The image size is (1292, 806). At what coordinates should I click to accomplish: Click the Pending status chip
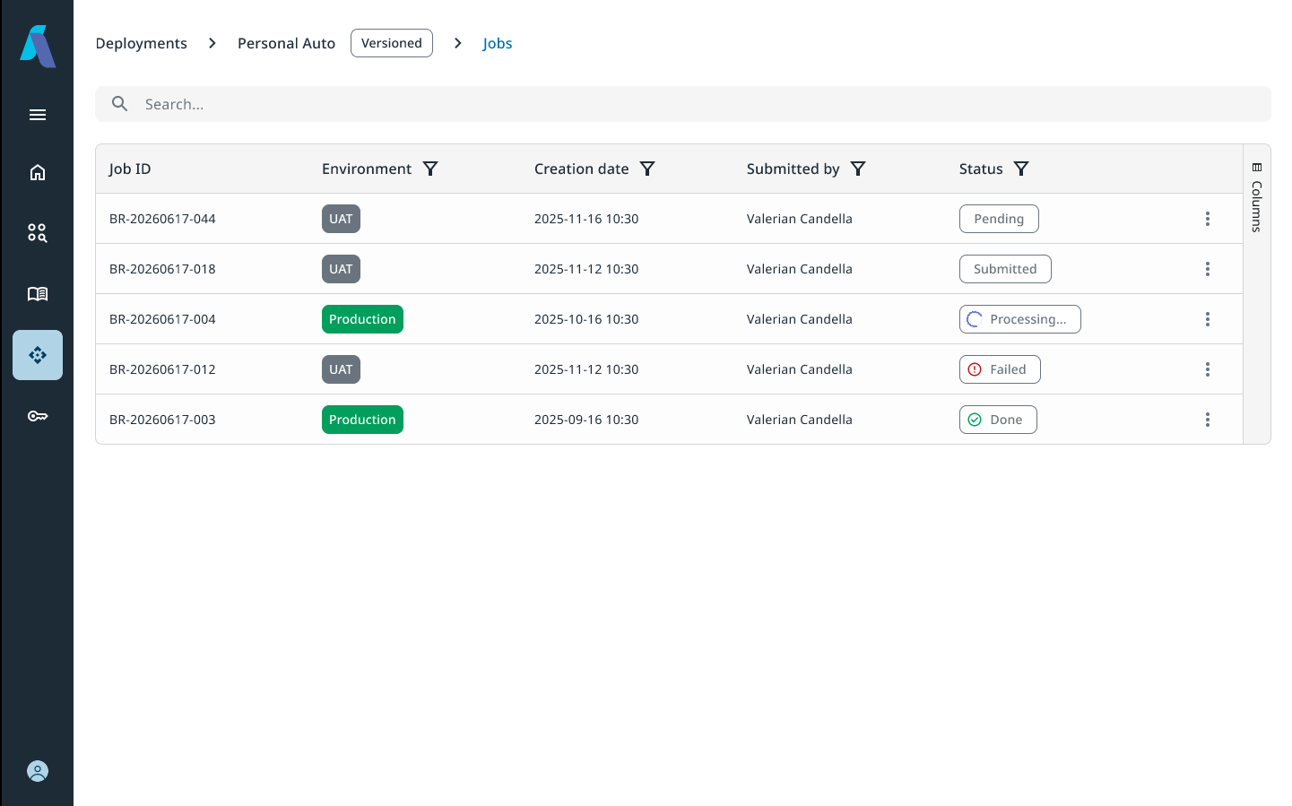coord(999,219)
